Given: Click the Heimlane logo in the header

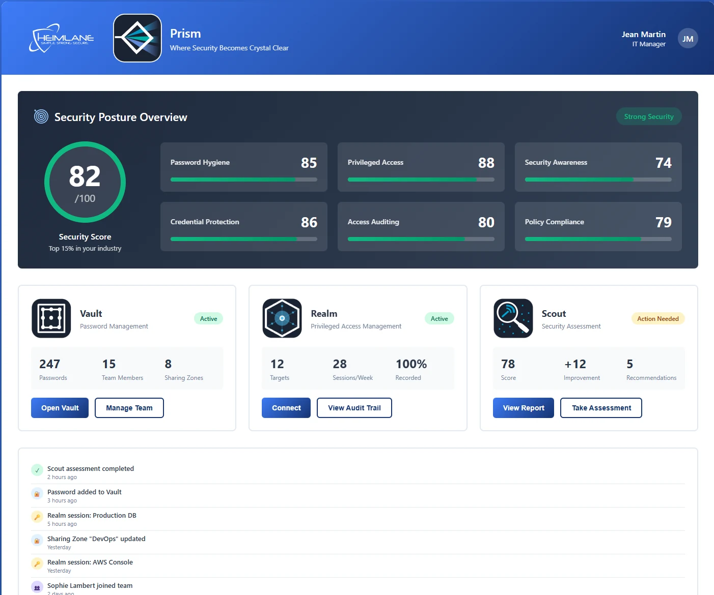Looking at the screenshot, I should (62, 38).
